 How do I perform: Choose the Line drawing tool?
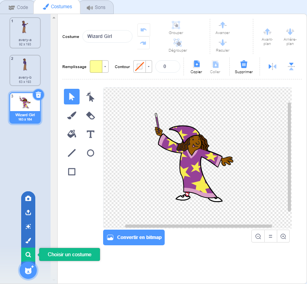coord(72,153)
